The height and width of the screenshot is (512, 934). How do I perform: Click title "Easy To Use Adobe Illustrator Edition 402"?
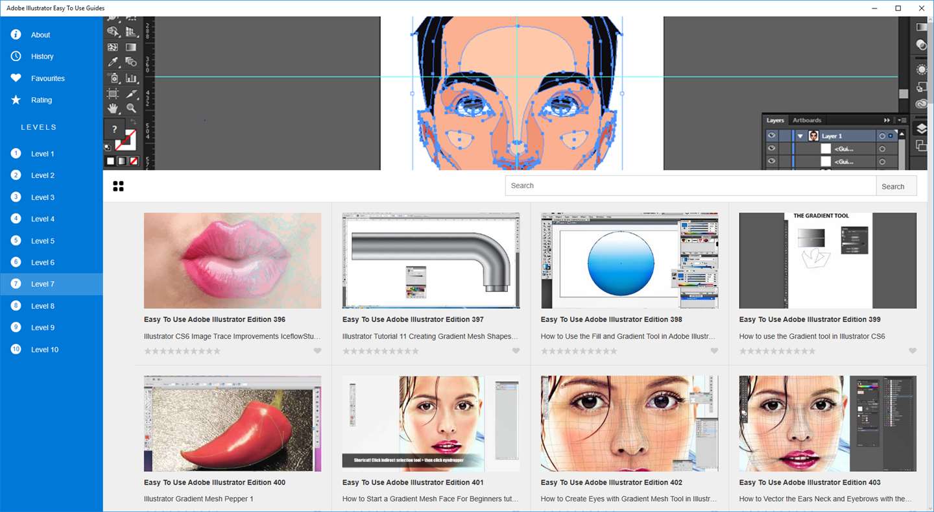(x=612, y=482)
